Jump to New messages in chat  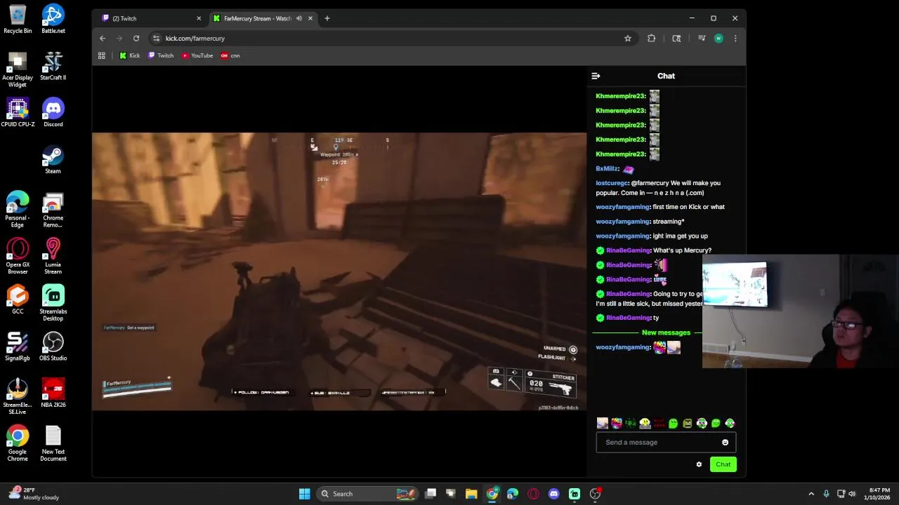(666, 332)
